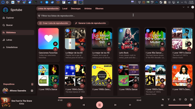Select Biblioteca in the sidebar

coord(18,32)
